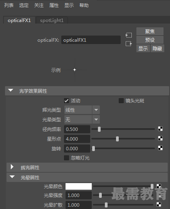Open texture map button for 光晕颜色
Viewport: 170px width, 209px height.
159,186
